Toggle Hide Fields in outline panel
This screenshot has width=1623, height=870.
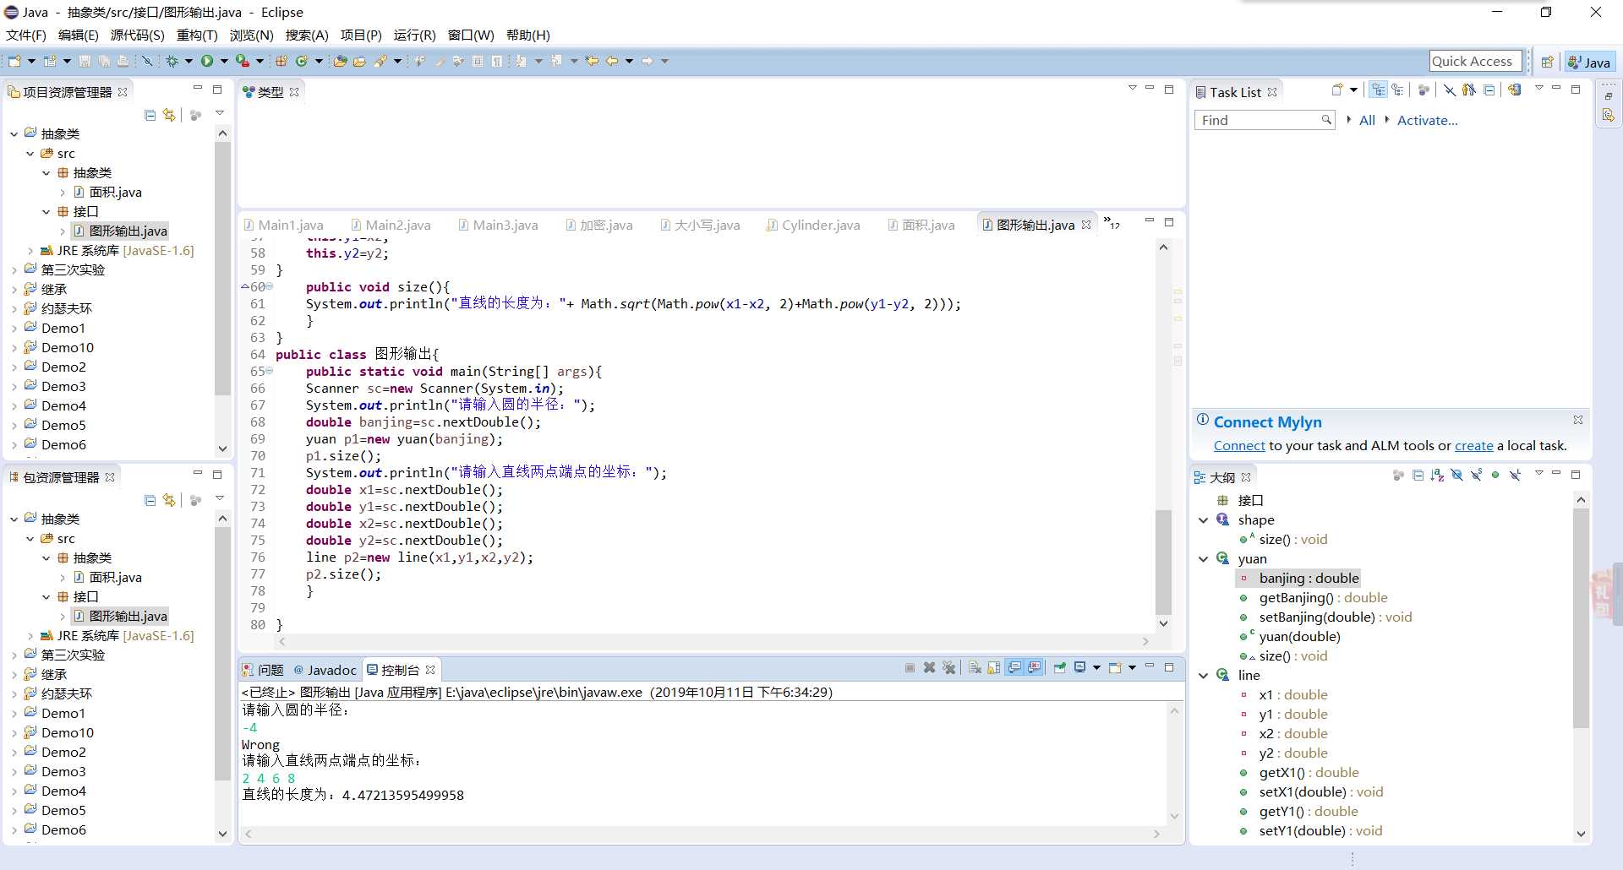point(1456,476)
